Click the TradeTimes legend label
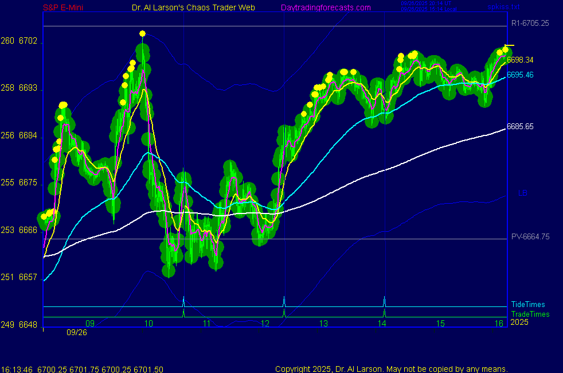The width and height of the screenshot is (563, 373). point(530,314)
